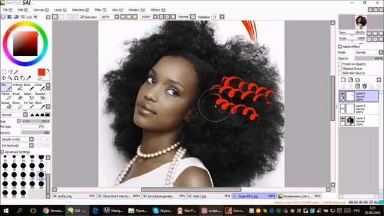Open the brush Size multiplier dropdown
Viewport: 384px width, 216px height.
pos(19,121)
